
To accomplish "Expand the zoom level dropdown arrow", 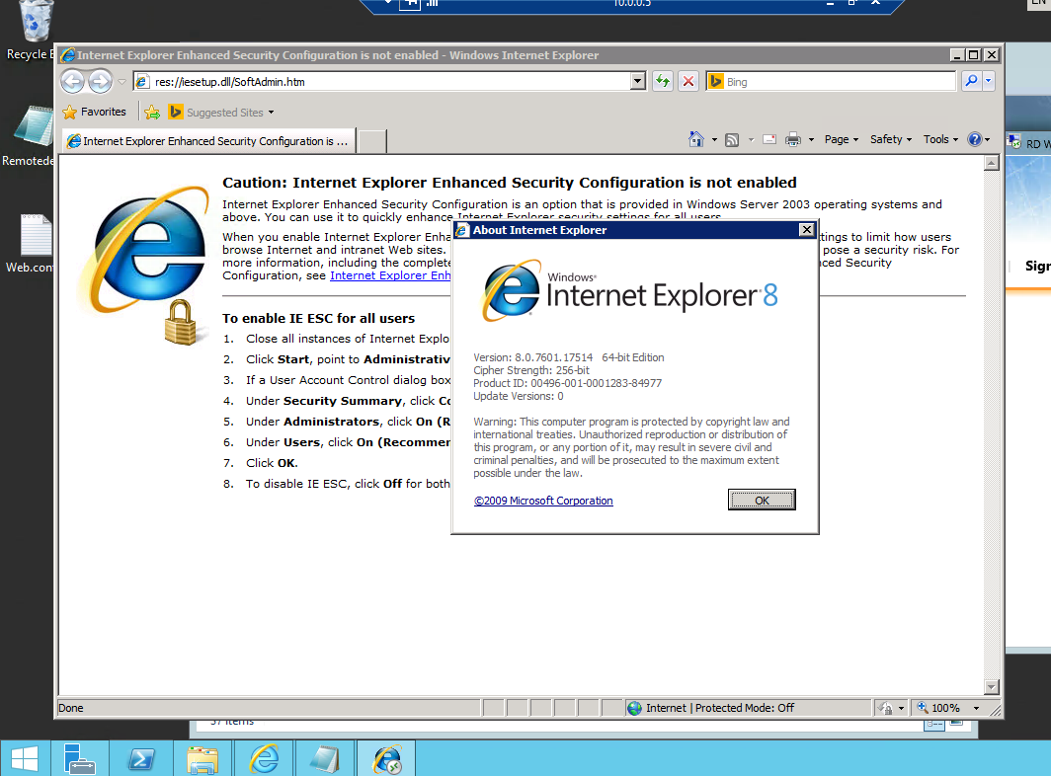I will click(976, 708).
